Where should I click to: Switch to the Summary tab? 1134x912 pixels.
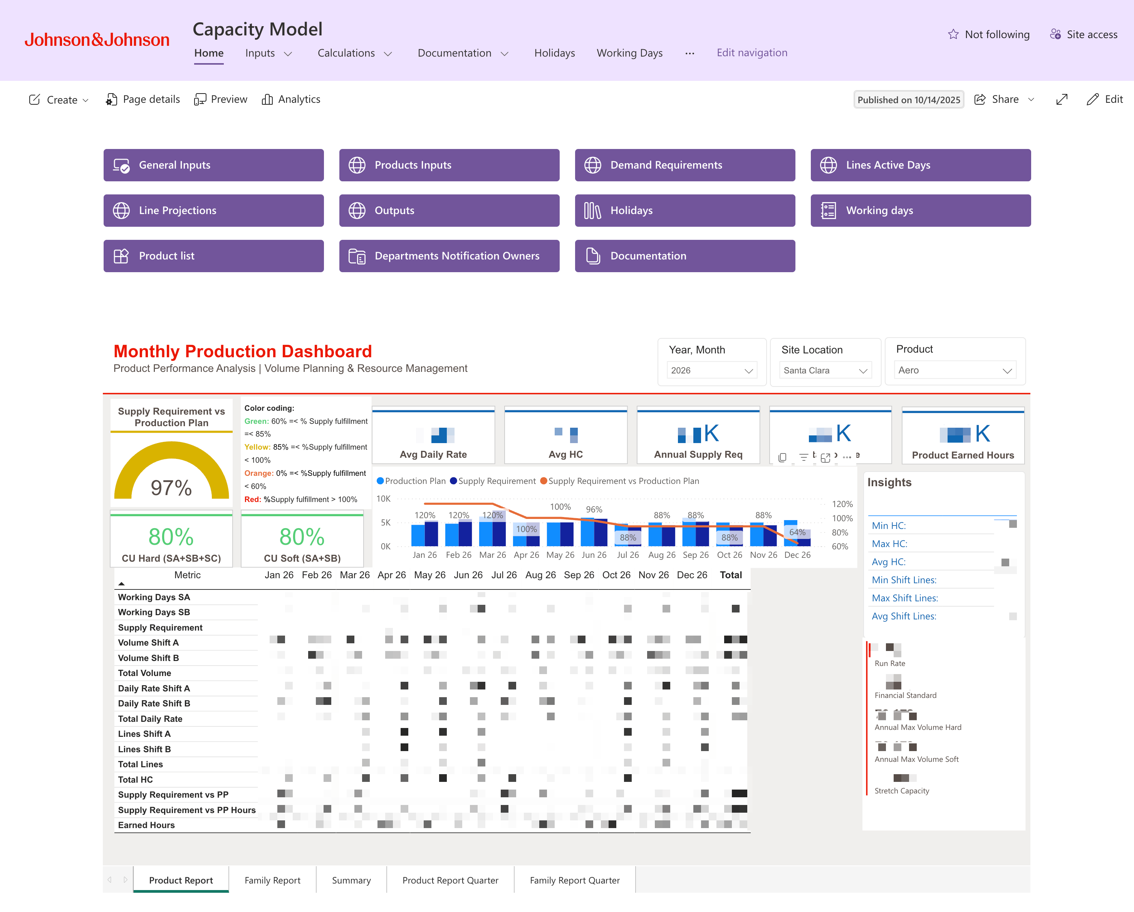click(x=351, y=880)
